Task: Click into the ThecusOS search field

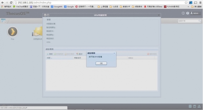Action: [188, 21]
